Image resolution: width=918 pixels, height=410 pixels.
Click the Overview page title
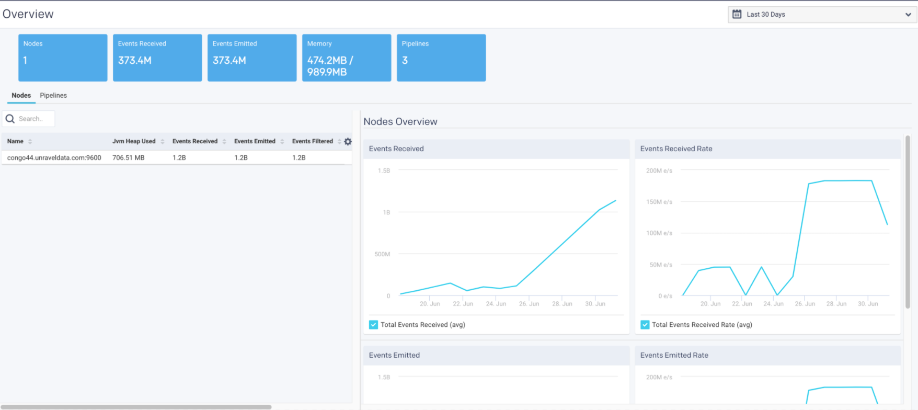(x=28, y=14)
